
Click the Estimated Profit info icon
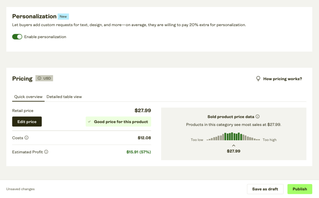click(47, 152)
